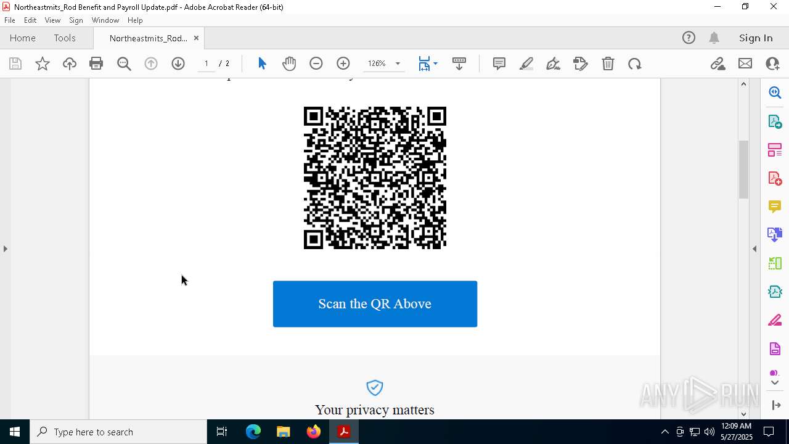
Task: Open the View menu
Action: click(x=52, y=20)
